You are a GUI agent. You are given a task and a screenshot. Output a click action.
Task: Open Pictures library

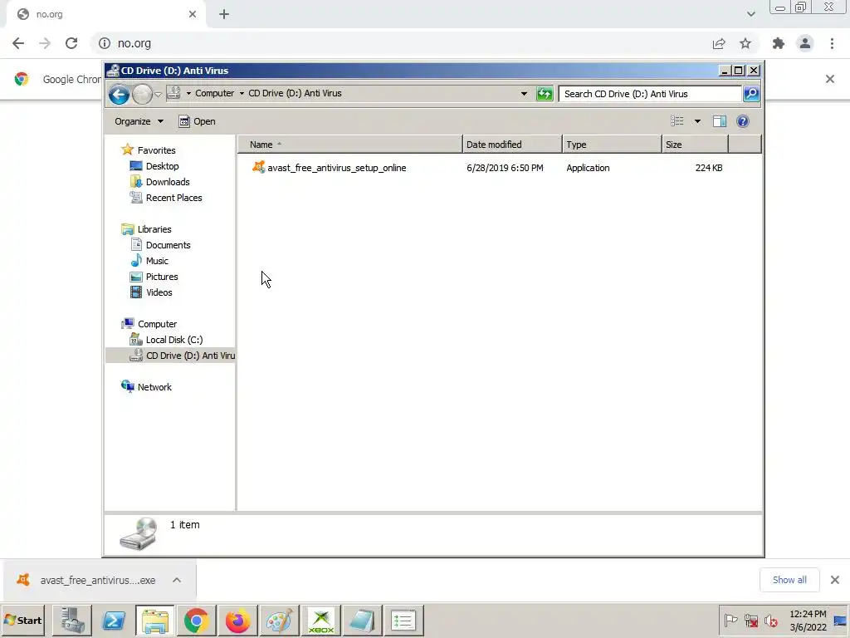[162, 276]
